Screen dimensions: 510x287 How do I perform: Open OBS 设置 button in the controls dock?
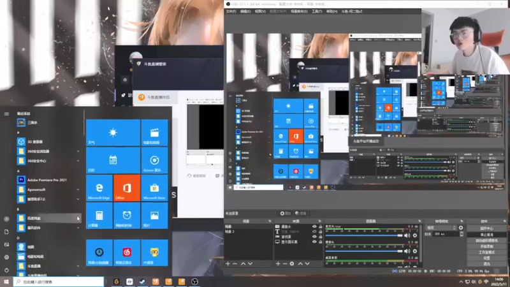486,258
